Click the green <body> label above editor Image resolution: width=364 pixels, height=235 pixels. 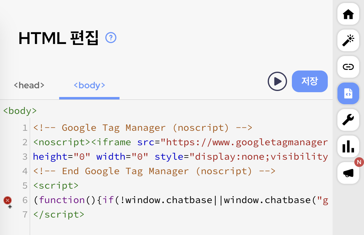point(20,111)
